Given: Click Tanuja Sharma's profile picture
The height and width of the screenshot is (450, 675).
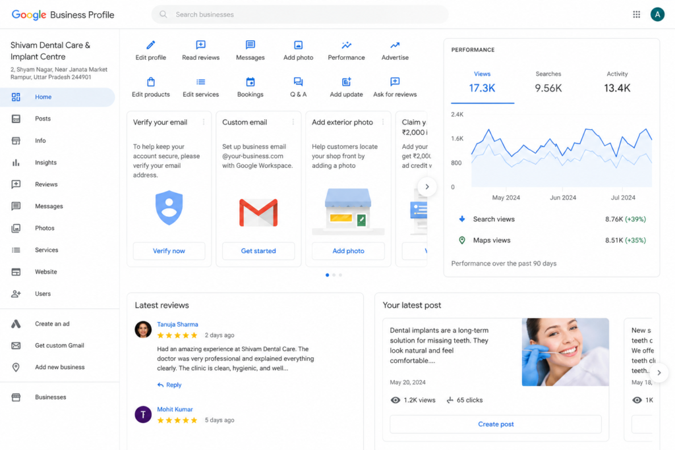Looking at the screenshot, I should 143,329.
